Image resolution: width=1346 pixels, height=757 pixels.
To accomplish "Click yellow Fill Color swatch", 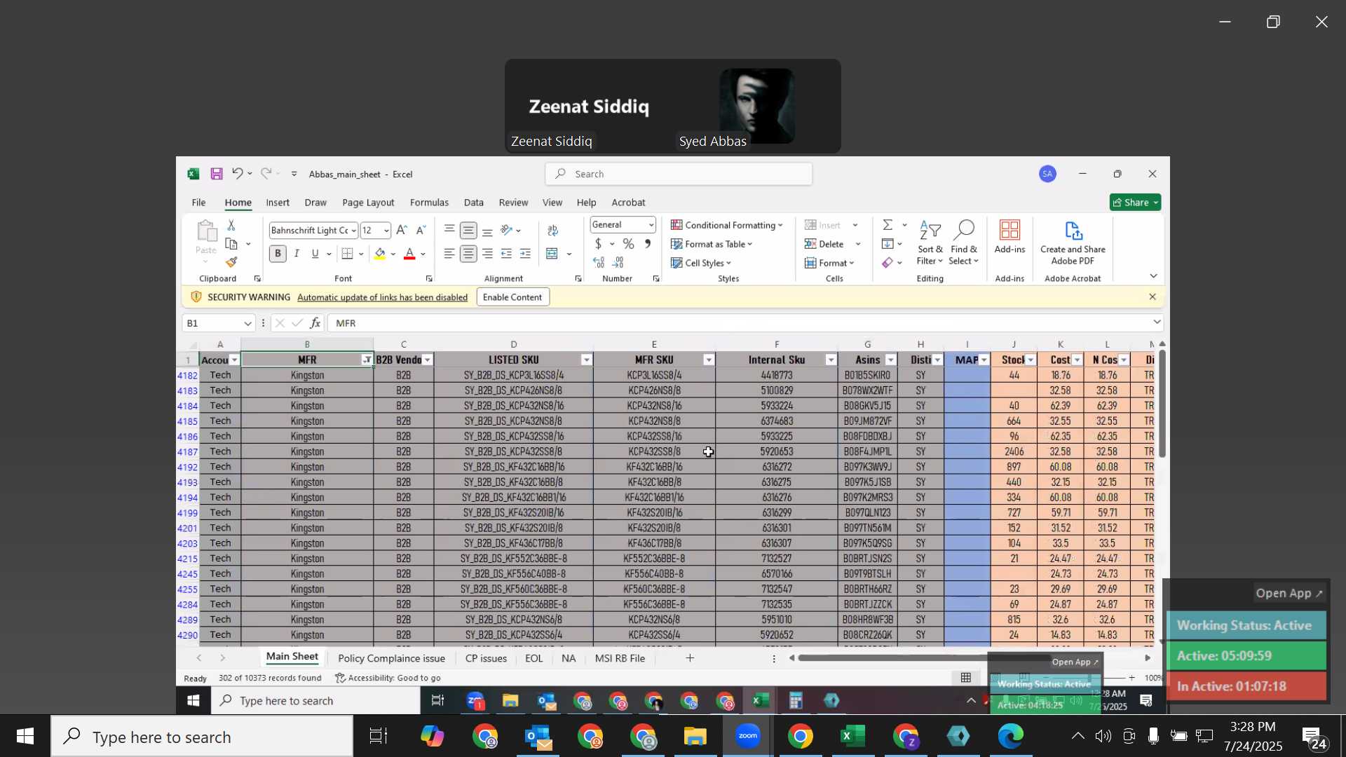I will pyautogui.click(x=380, y=254).
